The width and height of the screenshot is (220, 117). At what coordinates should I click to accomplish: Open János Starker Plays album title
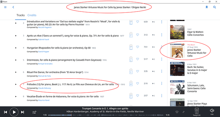tap(197, 104)
